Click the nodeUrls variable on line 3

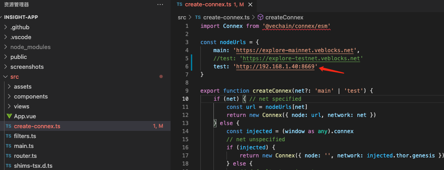(233, 42)
